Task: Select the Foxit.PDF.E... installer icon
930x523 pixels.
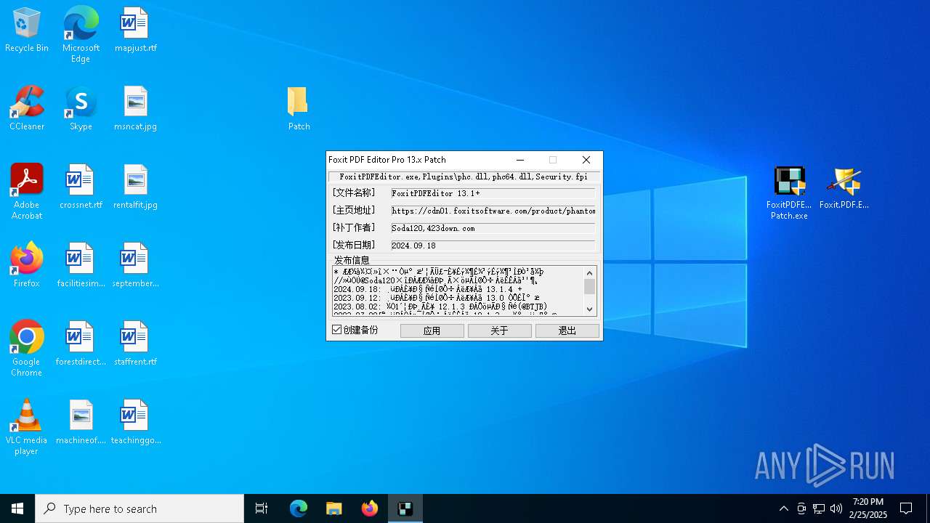Action: (x=844, y=188)
